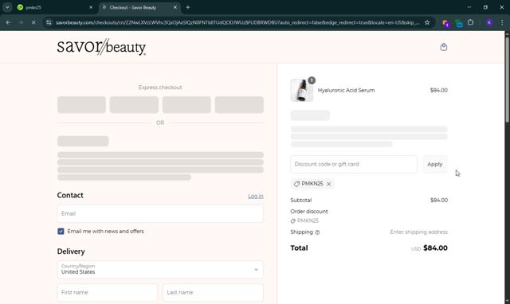The height and width of the screenshot is (304, 510).
Task: Click the Total $84.00 amount
Action: [435, 247]
